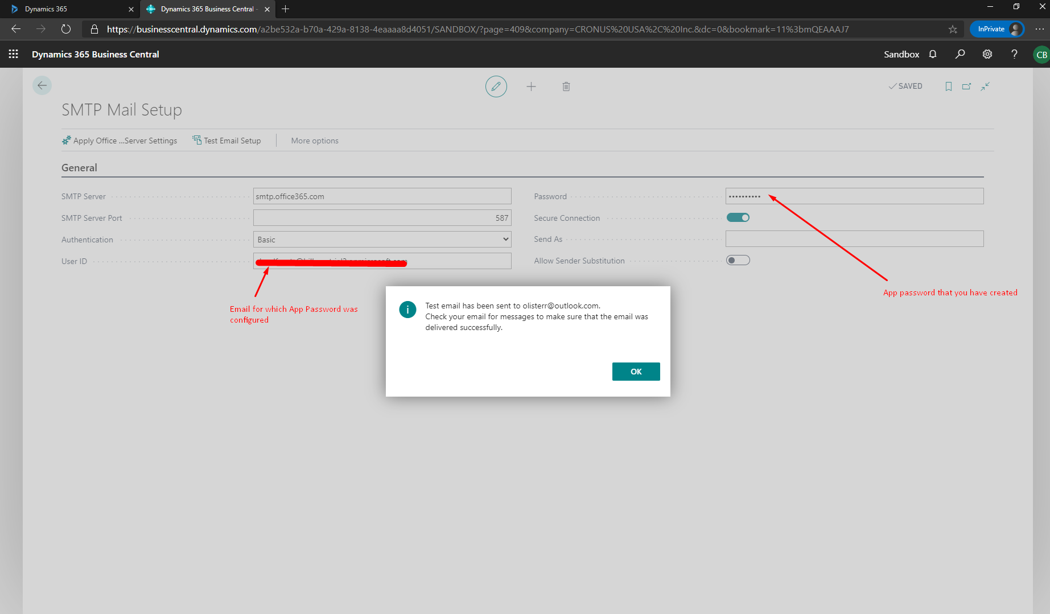
Task: Refresh the browser page
Action: pos(66,29)
